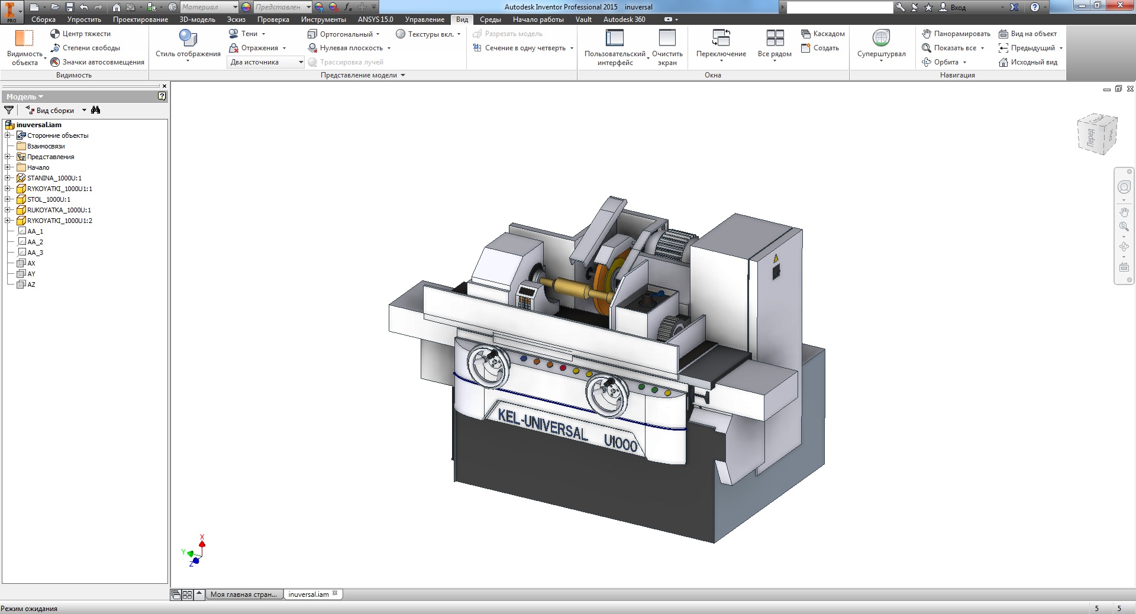
Task: Expand the Сторонние объекты tree node
Action: click(8, 135)
